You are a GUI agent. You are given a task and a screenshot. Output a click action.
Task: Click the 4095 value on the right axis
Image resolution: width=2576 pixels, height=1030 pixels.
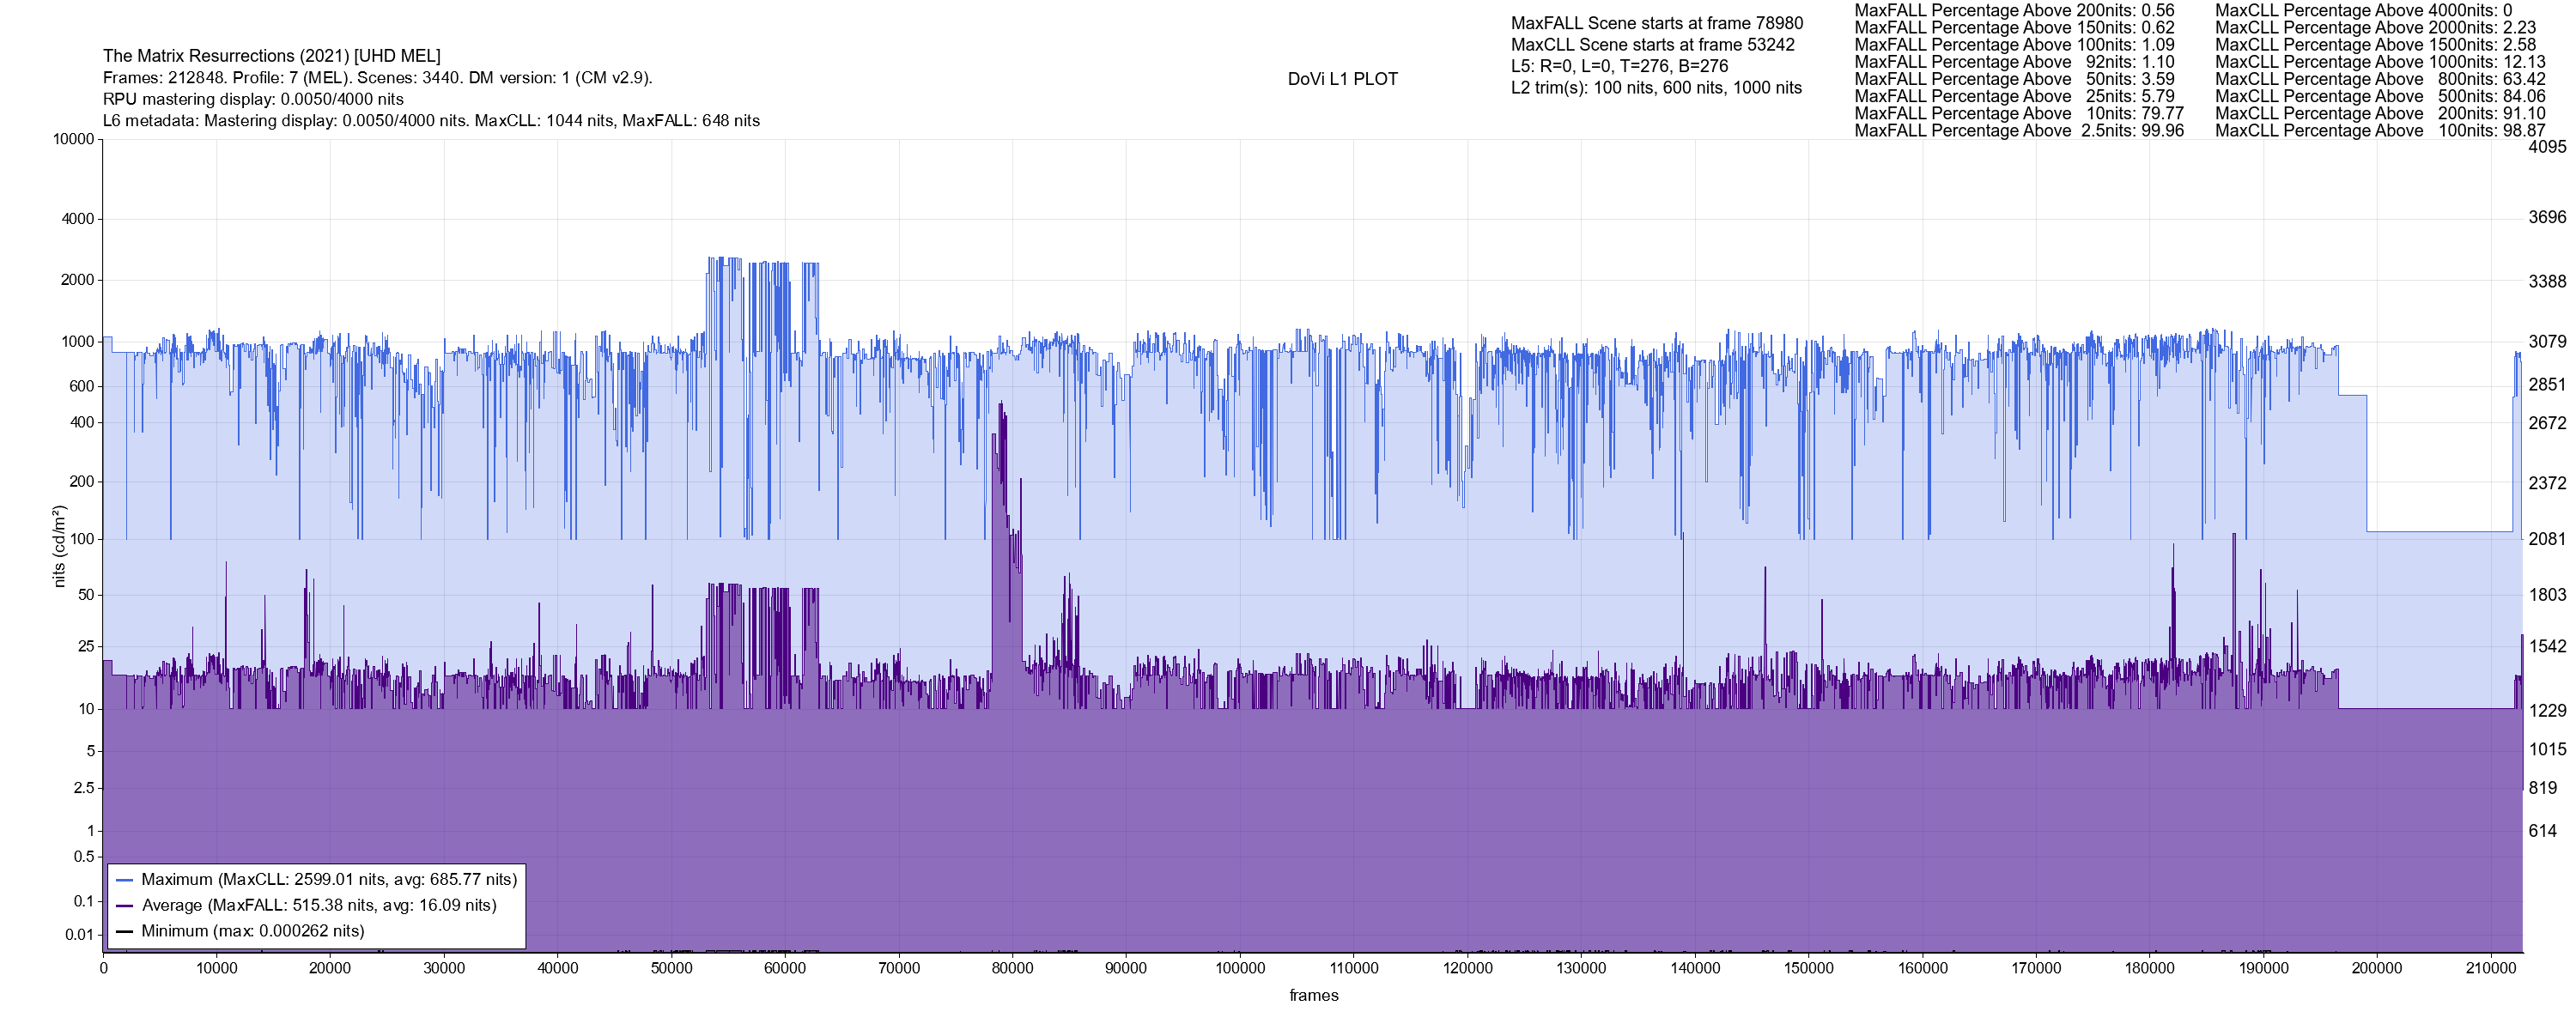pyautogui.click(x=2546, y=147)
